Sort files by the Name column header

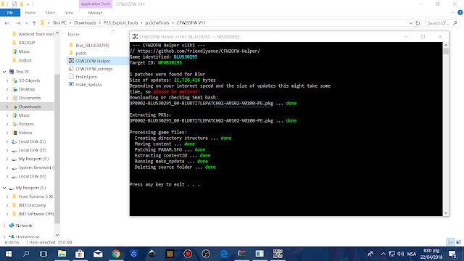point(74,34)
